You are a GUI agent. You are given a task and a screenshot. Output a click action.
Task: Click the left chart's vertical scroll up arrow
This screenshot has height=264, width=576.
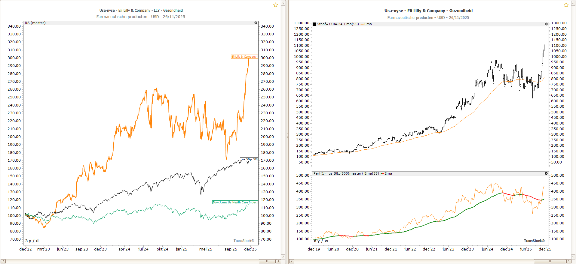283,3
